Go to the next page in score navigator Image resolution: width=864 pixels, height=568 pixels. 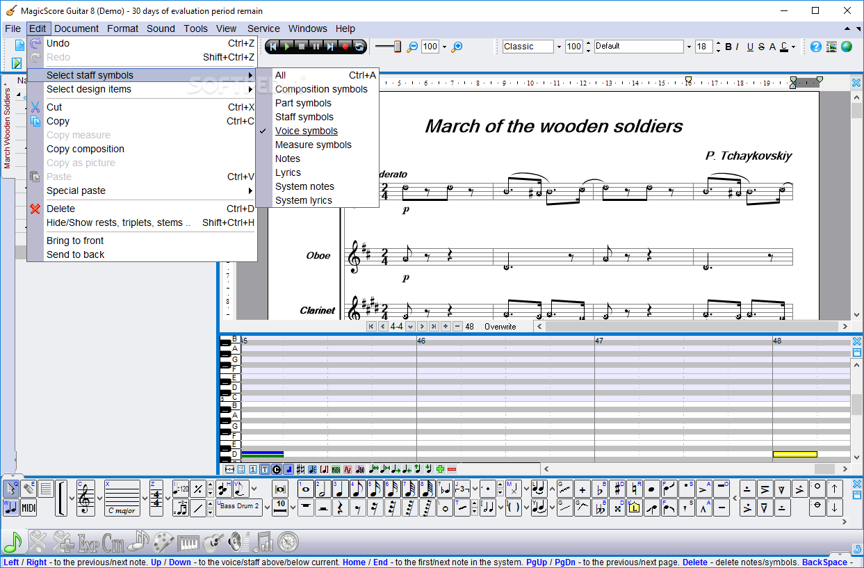[422, 326]
